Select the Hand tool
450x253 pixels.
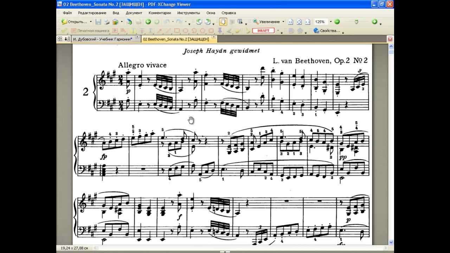(223, 22)
